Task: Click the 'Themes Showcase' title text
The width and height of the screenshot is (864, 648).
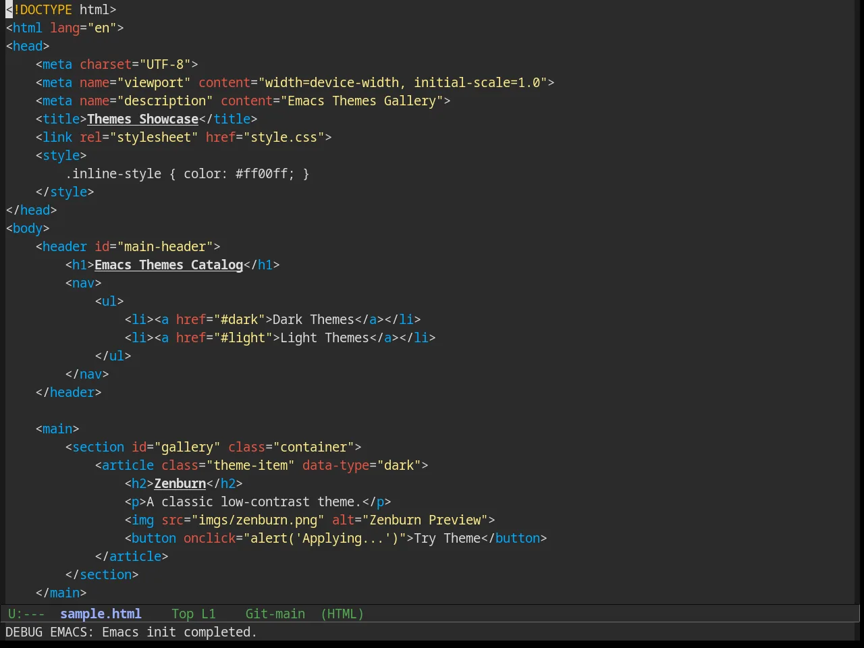Action: (x=142, y=119)
